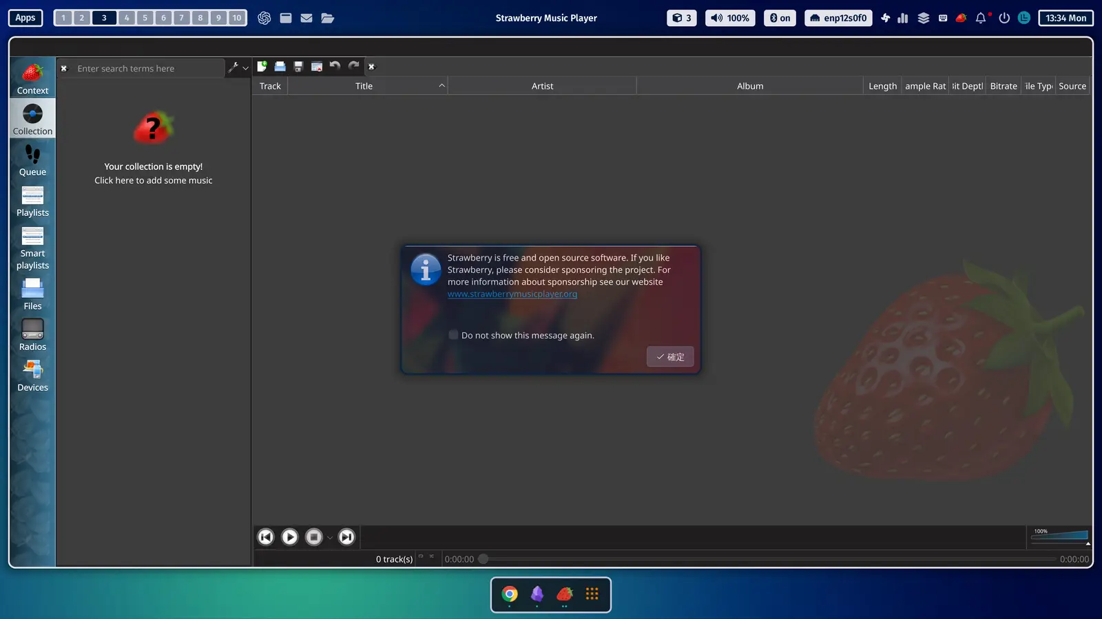Click the New playlist toolbar icon
This screenshot has width=1102, height=619.
tap(262, 67)
